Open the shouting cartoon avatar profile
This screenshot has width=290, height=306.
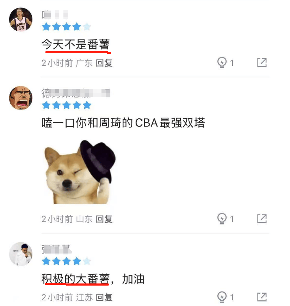click(x=21, y=98)
